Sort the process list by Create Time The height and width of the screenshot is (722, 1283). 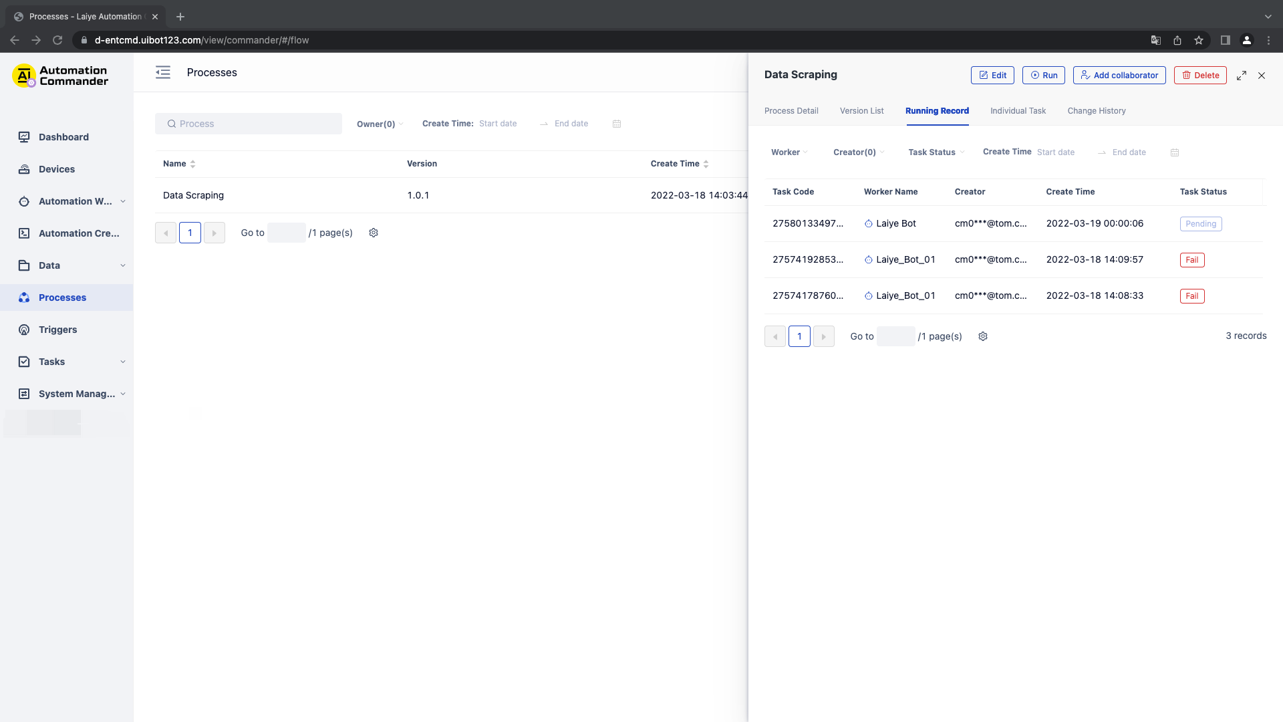706,164
